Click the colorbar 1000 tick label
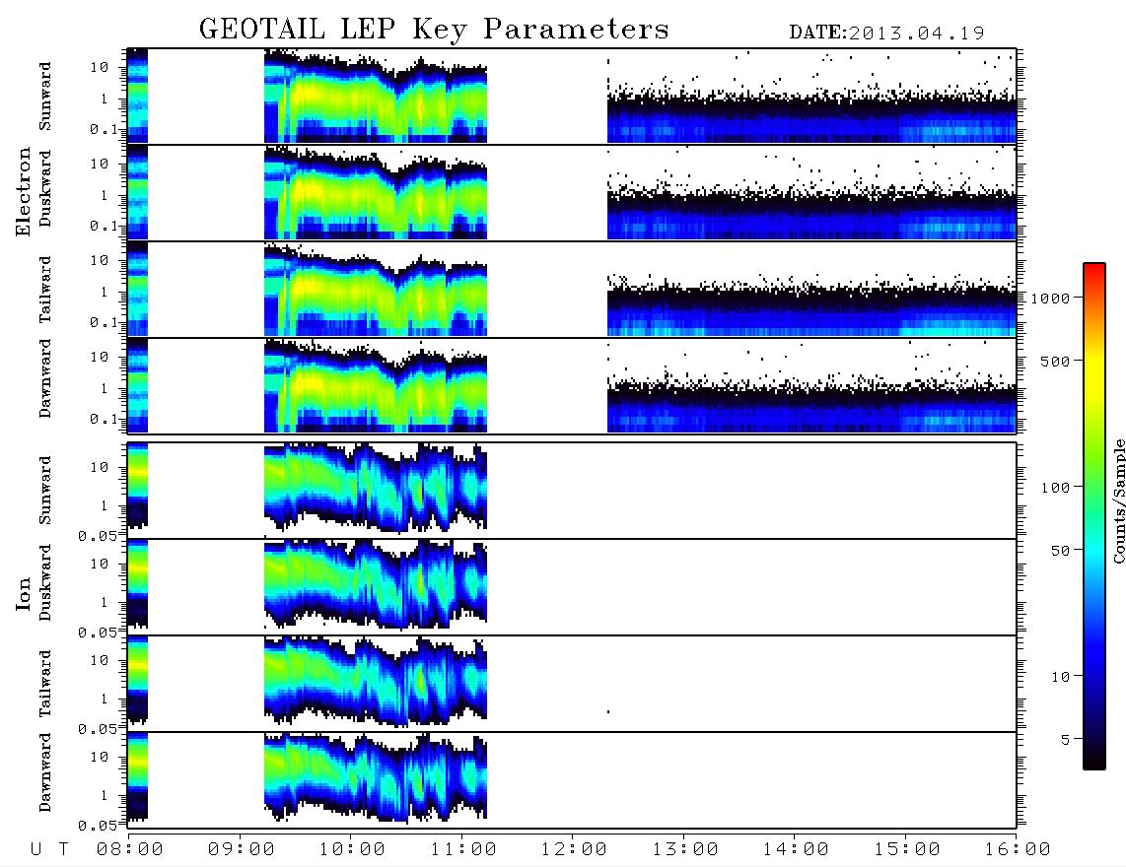 (x=1051, y=299)
